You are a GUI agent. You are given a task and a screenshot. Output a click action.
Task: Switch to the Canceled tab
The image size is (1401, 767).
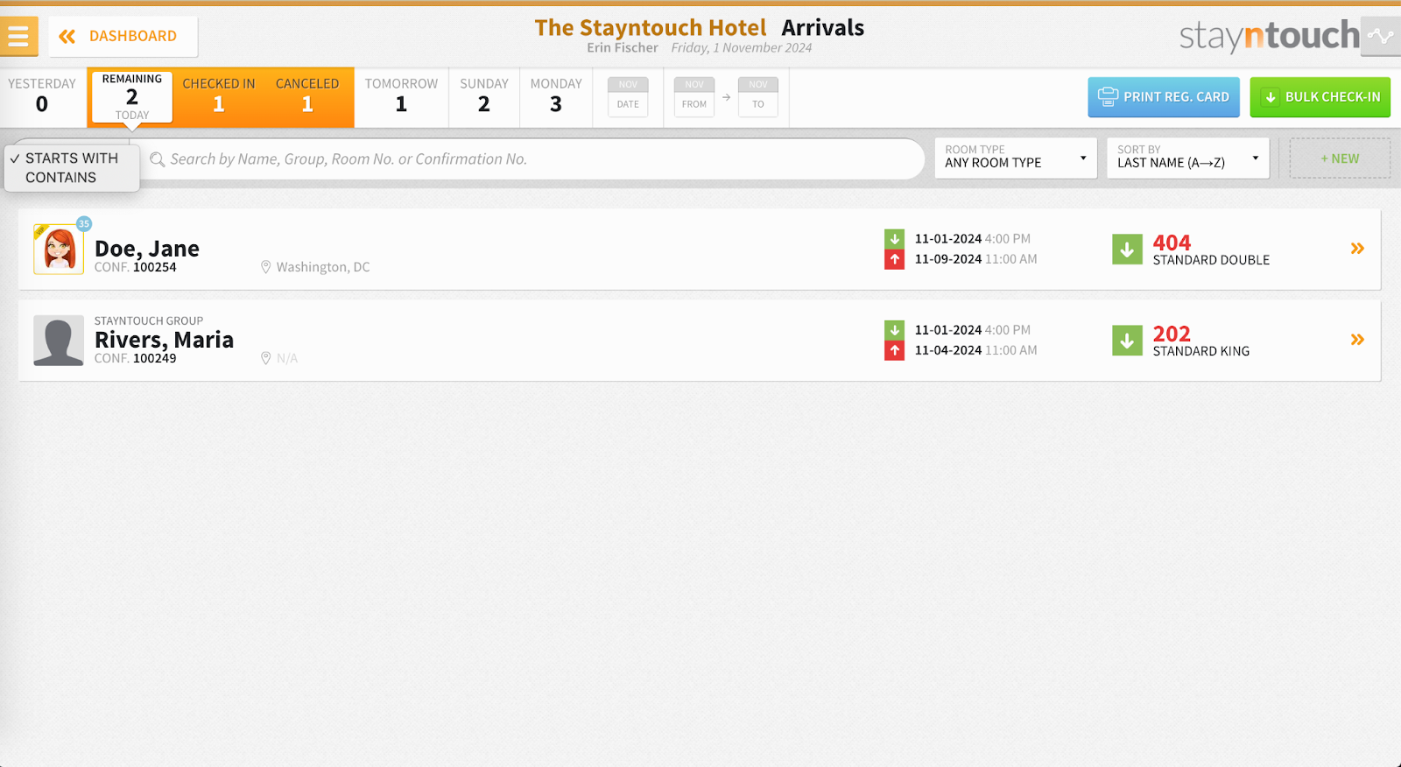(x=307, y=97)
